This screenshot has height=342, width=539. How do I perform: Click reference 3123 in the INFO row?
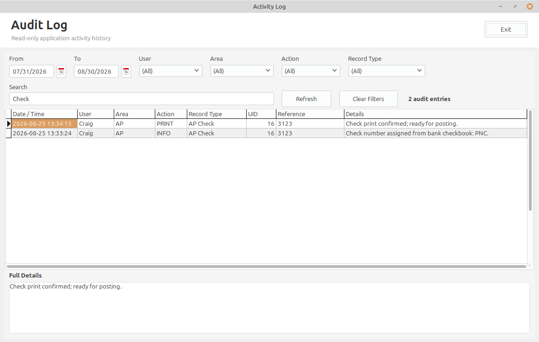310,133
